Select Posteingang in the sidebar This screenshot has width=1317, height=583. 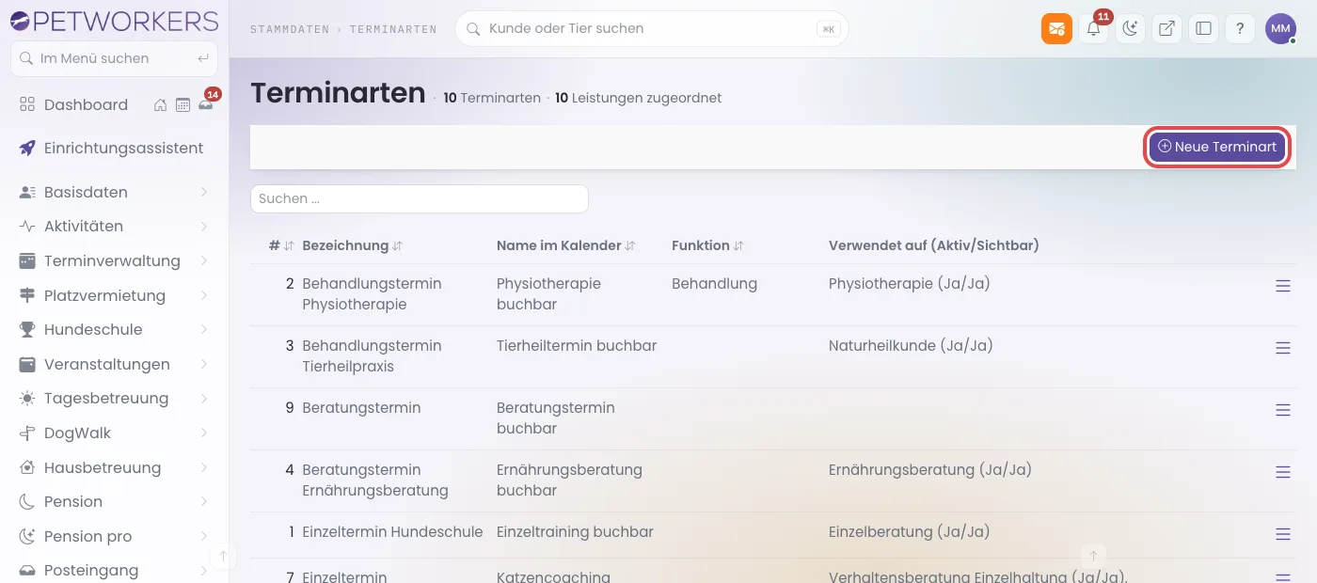(x=91, y=570)
